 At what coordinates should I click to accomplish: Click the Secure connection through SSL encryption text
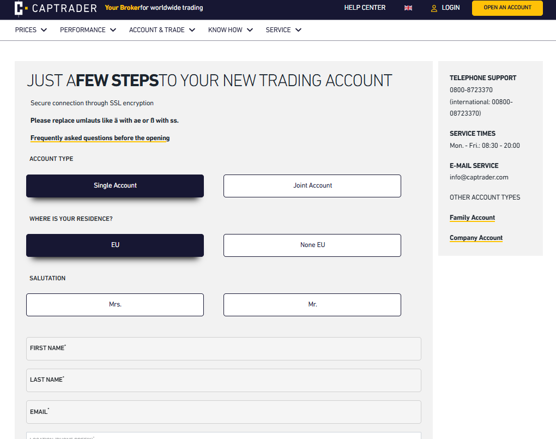click(x=92, y=103)
